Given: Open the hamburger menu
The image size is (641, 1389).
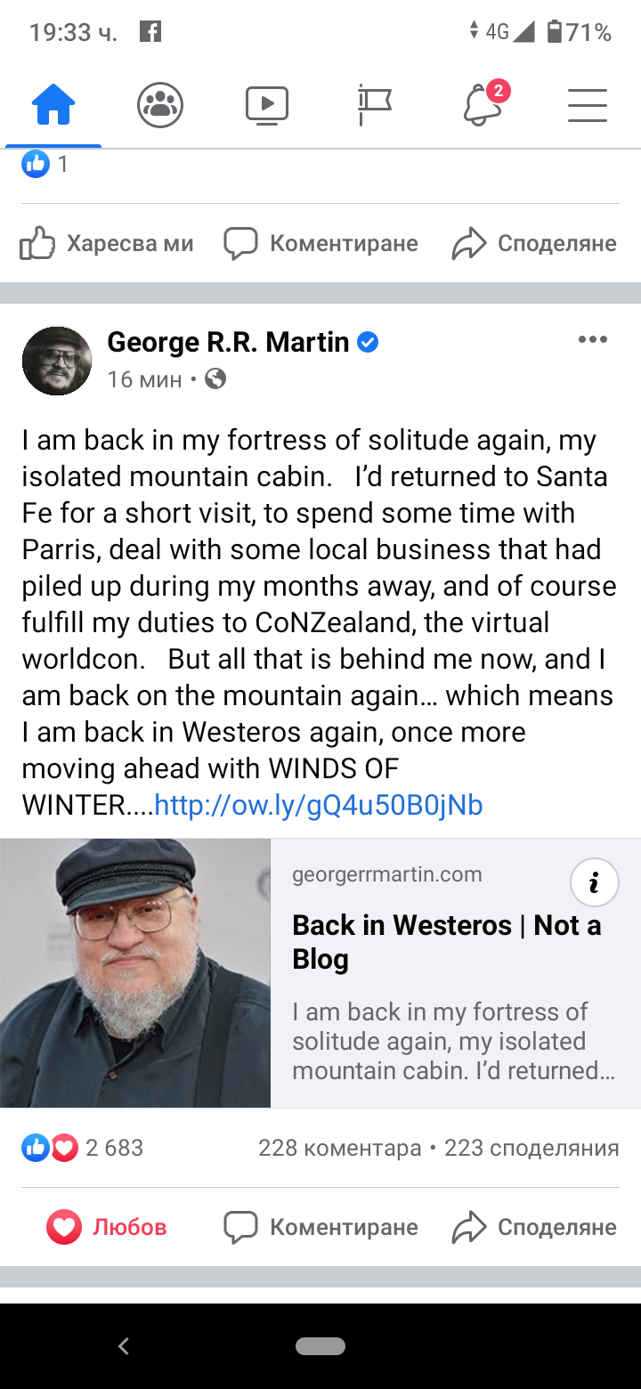Looking at the screenshot, I should (x=588, y=105).
